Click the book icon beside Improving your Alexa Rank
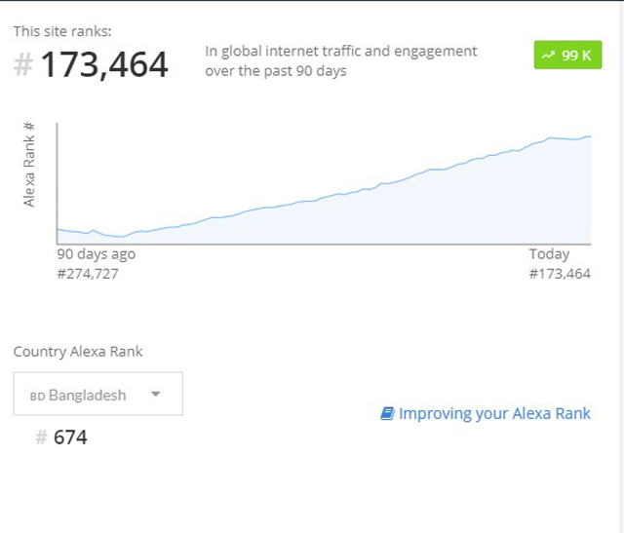 pyautogui.click(x=387, y=413)
